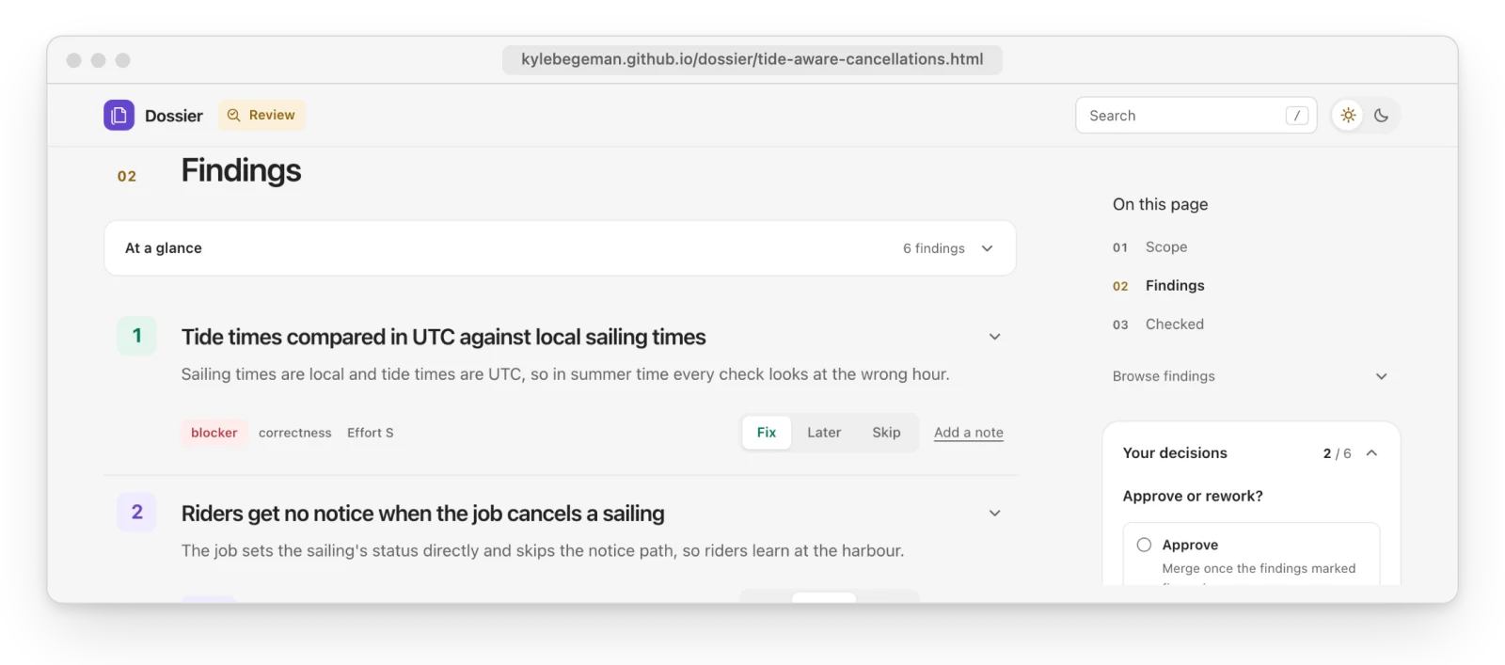Click finding number 2 badge
This screenshot has height=665, width=1505.
136,512
